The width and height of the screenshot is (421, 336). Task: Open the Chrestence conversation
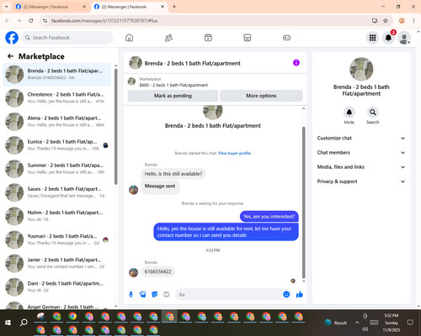pyautogui.click(x=56, y=98)
